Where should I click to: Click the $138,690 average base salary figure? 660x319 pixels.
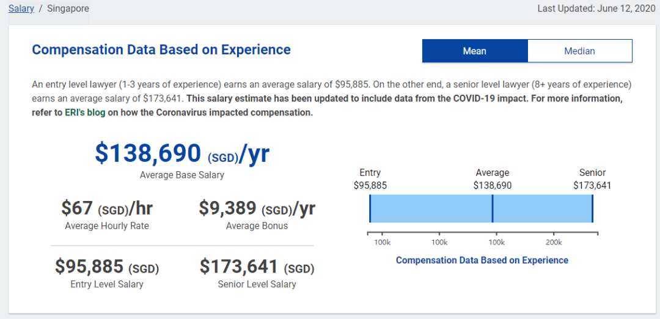(182, 153)
